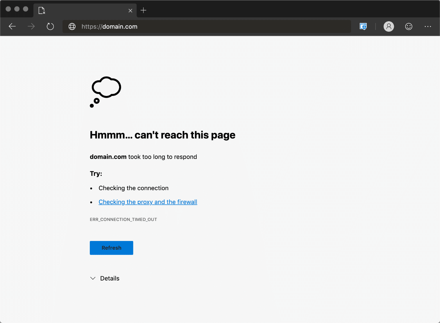
Task: Close the domain.com tab
Action: (130, 10)
